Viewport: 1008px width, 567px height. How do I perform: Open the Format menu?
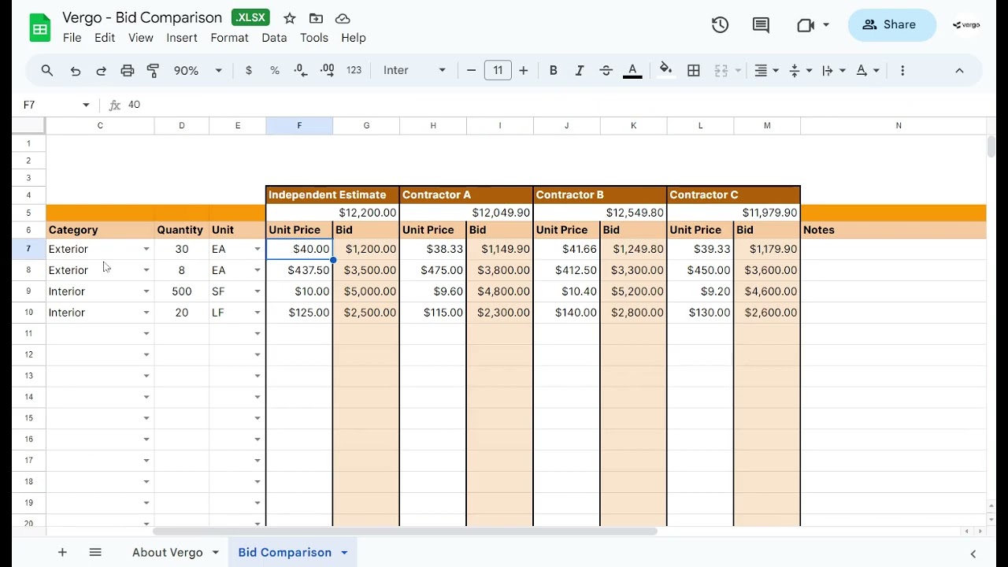click(229, 38)
